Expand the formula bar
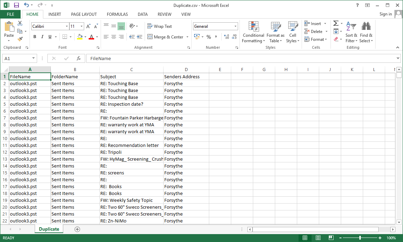 (x=398, y=58)
